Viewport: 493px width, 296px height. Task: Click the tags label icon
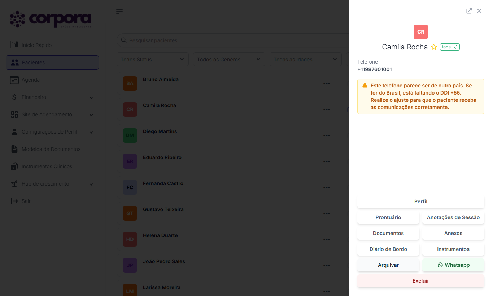click(456, 47)
